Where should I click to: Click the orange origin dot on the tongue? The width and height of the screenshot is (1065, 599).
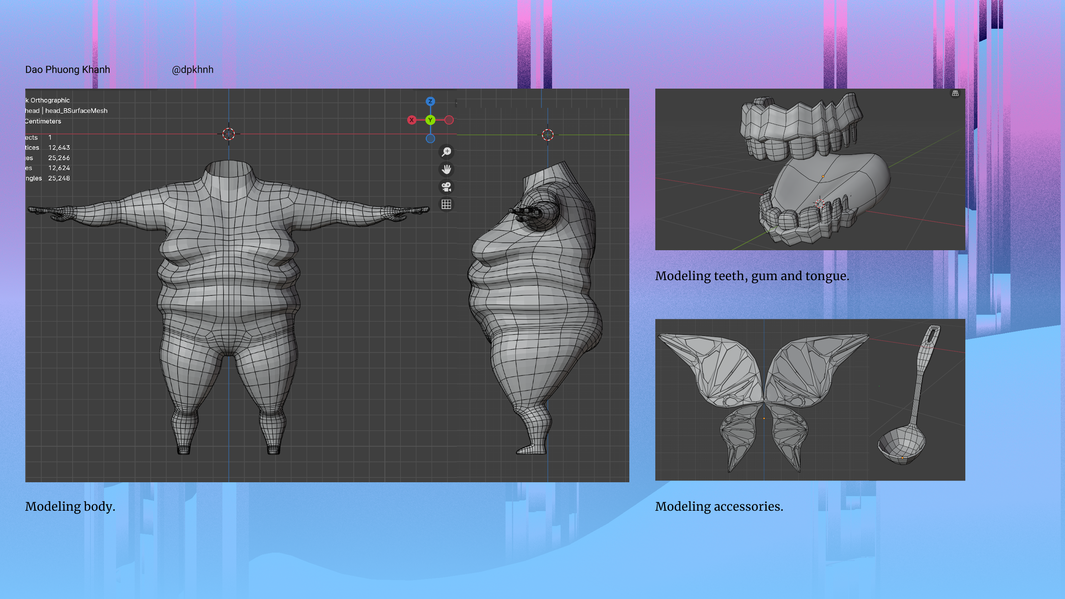pyautogui.click(x=823, y=177)
